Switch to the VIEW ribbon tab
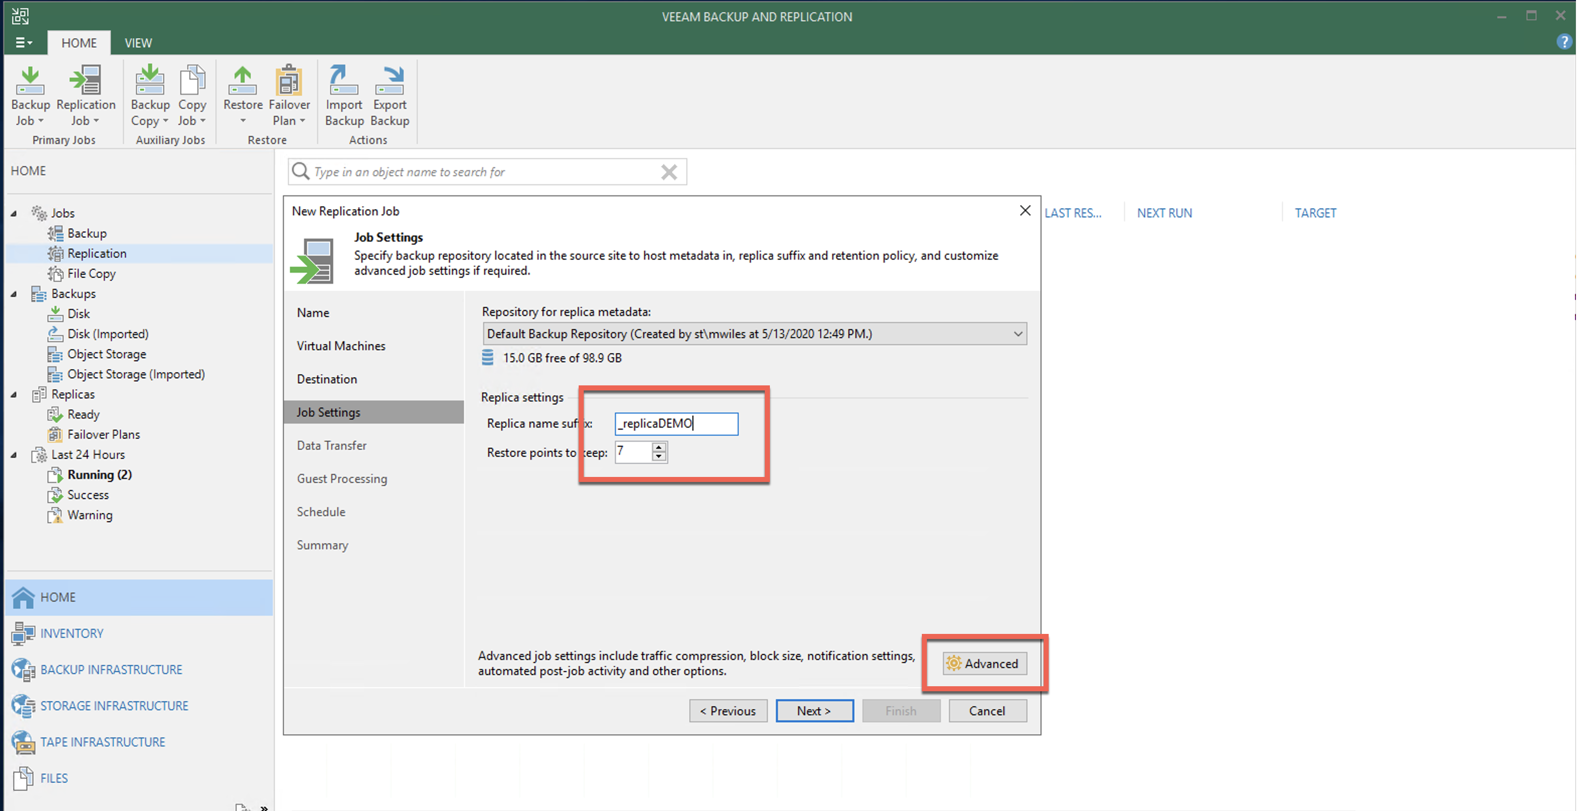The image size is (1578, 811). pos(138,43)
